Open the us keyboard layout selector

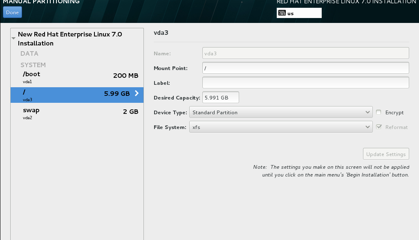click(299, 13)
